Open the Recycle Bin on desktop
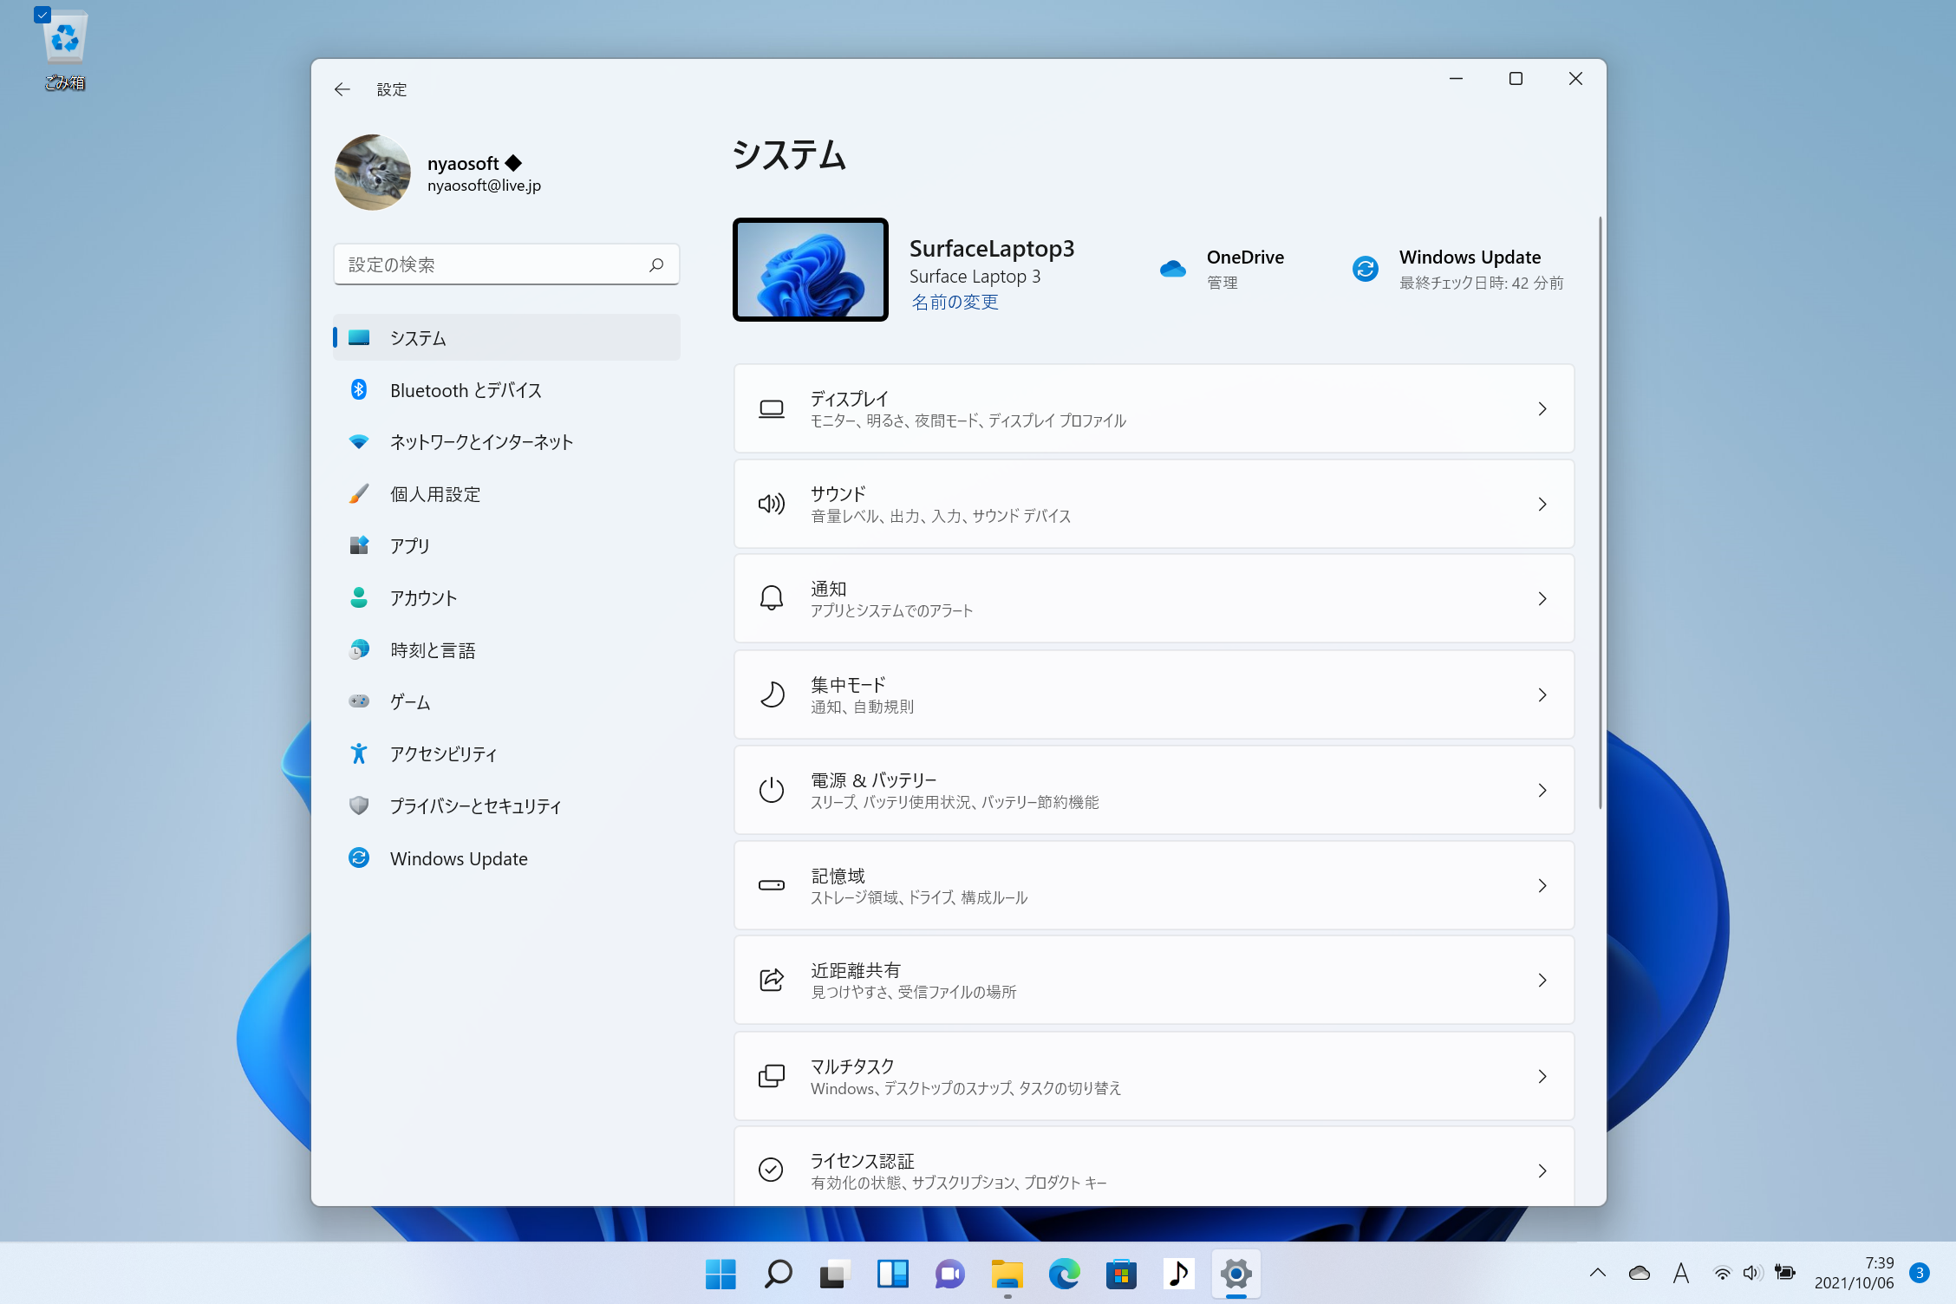Image resolution: width=1956 pixels, height=1304 pixels. (65, 49)
